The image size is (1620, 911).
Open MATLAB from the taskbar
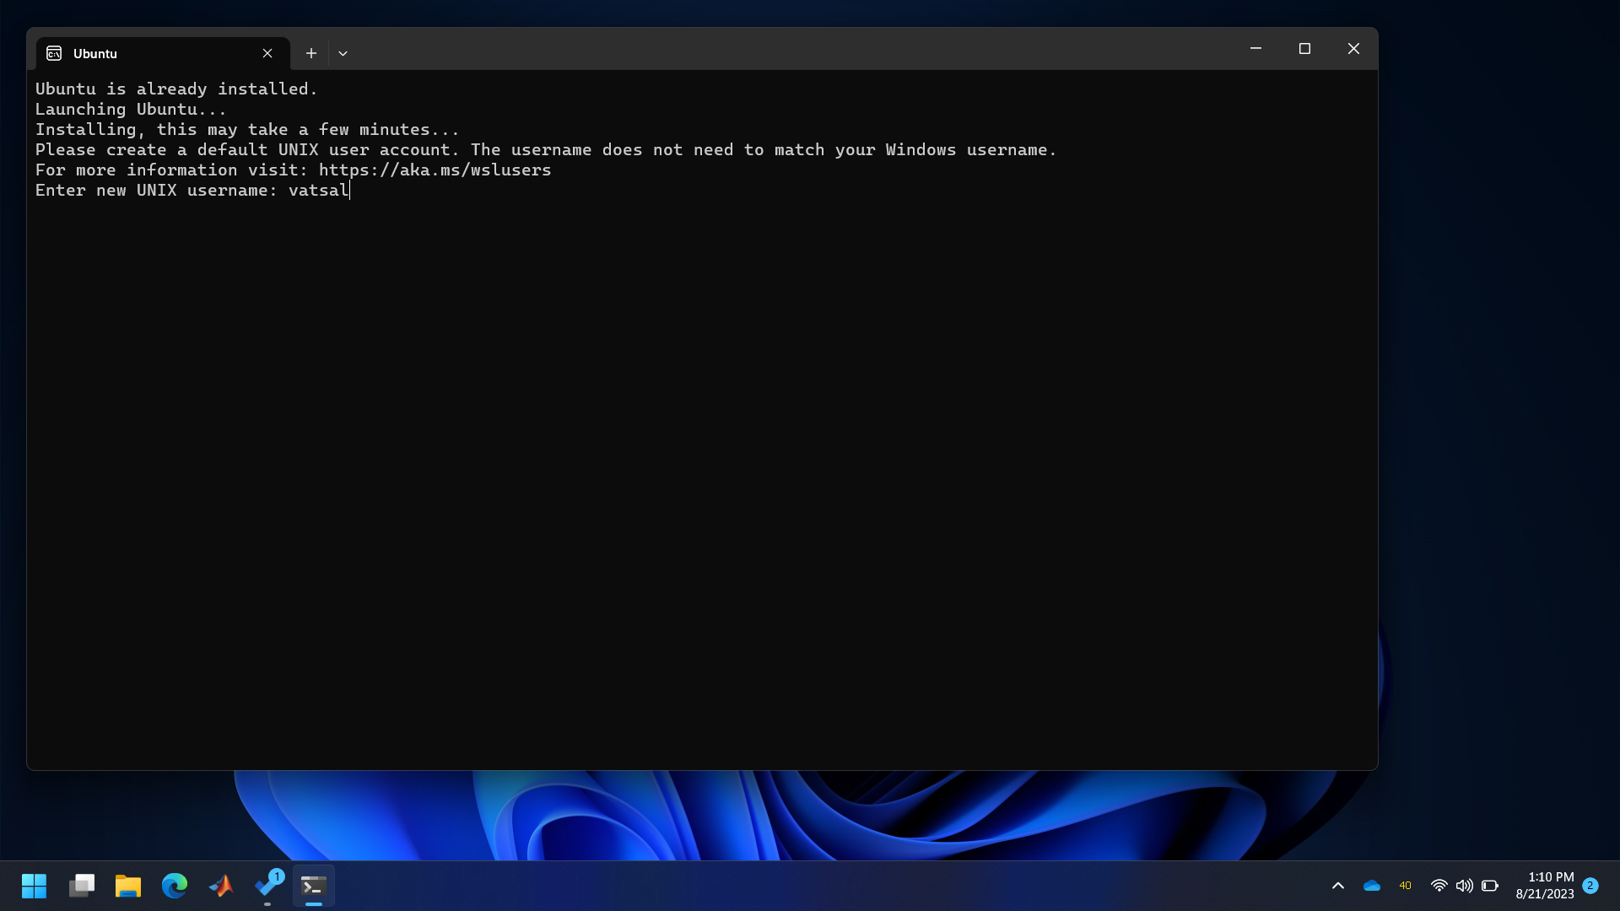pyautogui.click(x=221, y=886)
